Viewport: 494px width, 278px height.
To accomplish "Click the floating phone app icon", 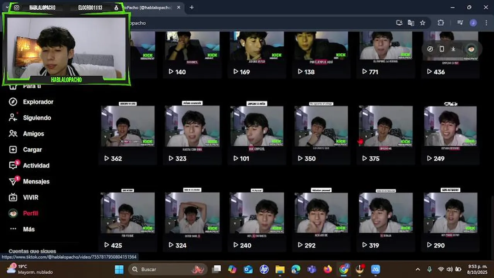I will click(442, 49).
